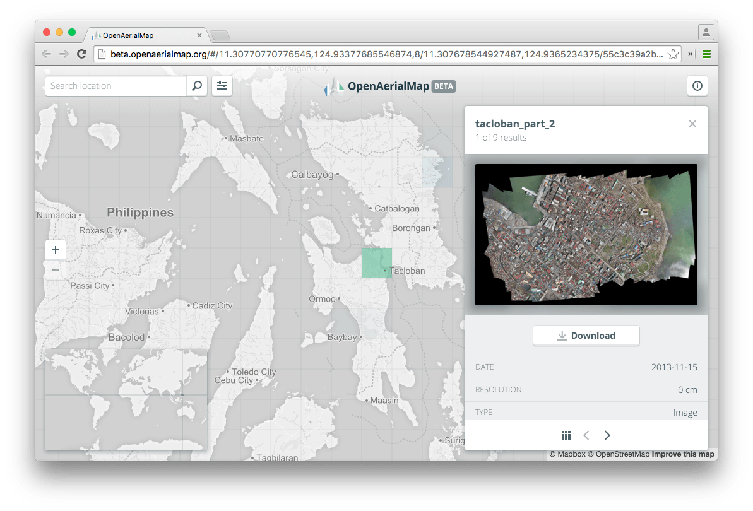The width and height of the screenshot is (753, 511).
Task: Click the Bacolod map label
Action: pos(126,338)
